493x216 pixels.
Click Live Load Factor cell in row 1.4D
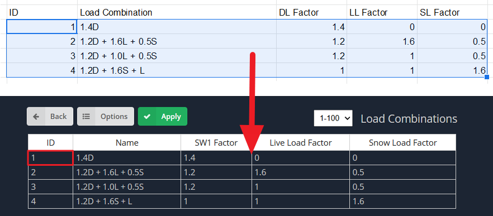[301, 157]
